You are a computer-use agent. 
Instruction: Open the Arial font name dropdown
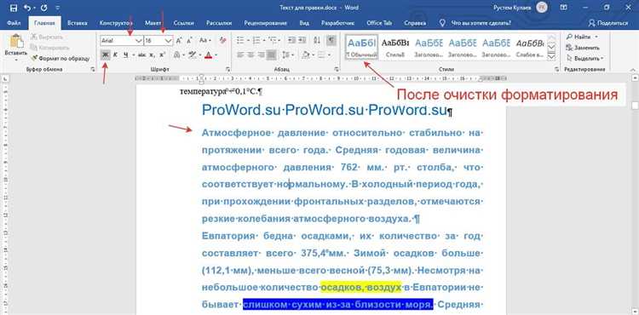[138, 41]
